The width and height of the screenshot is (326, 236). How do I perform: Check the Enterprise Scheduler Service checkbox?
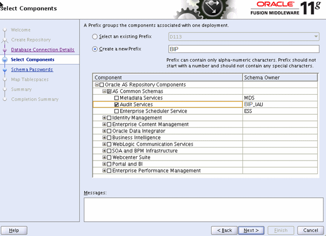tap(117, 111)
